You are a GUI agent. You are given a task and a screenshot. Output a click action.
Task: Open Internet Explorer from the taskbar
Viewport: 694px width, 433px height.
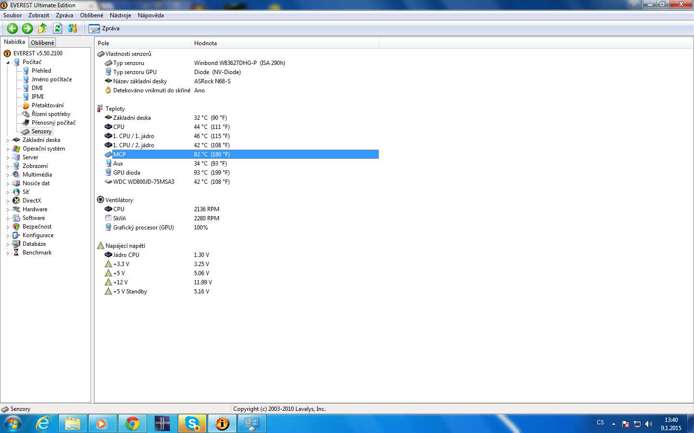tap(43, 424)
